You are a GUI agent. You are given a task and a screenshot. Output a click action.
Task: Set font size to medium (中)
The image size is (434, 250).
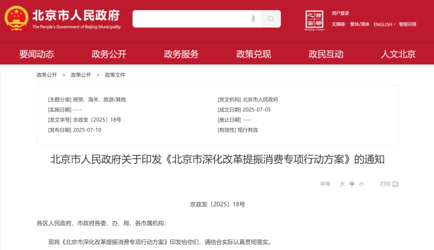352,184
